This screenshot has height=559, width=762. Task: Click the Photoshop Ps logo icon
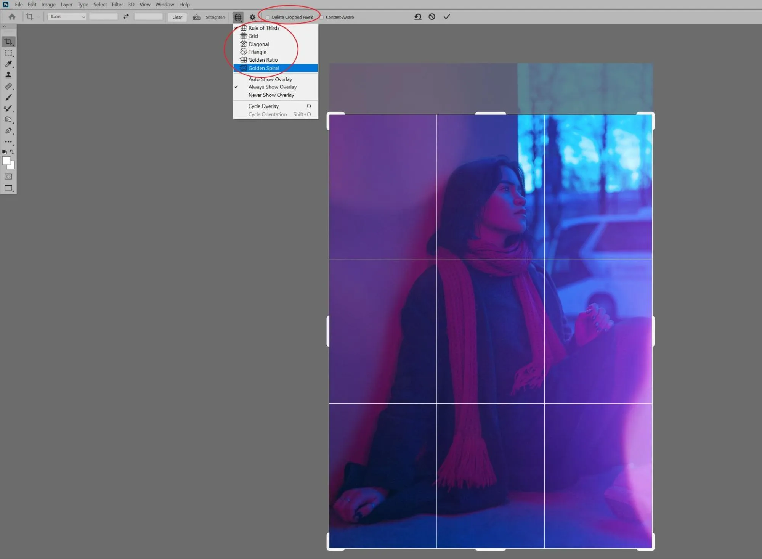tap(6, 5)
